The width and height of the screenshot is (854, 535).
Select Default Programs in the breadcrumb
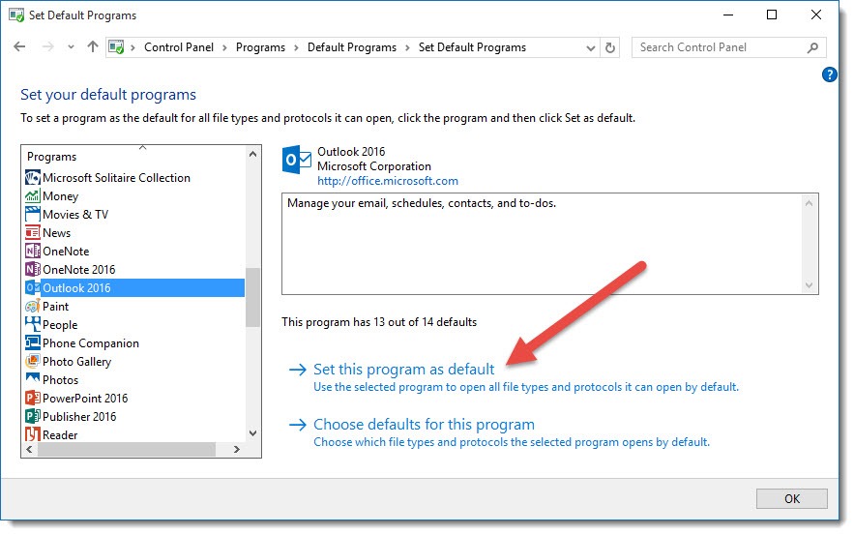352,47
